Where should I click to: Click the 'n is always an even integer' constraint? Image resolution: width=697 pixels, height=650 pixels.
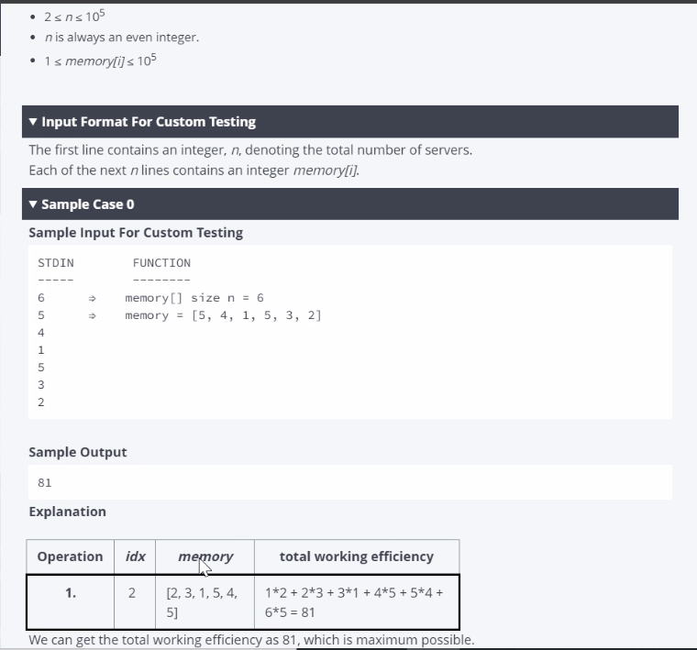pos(122,38)
